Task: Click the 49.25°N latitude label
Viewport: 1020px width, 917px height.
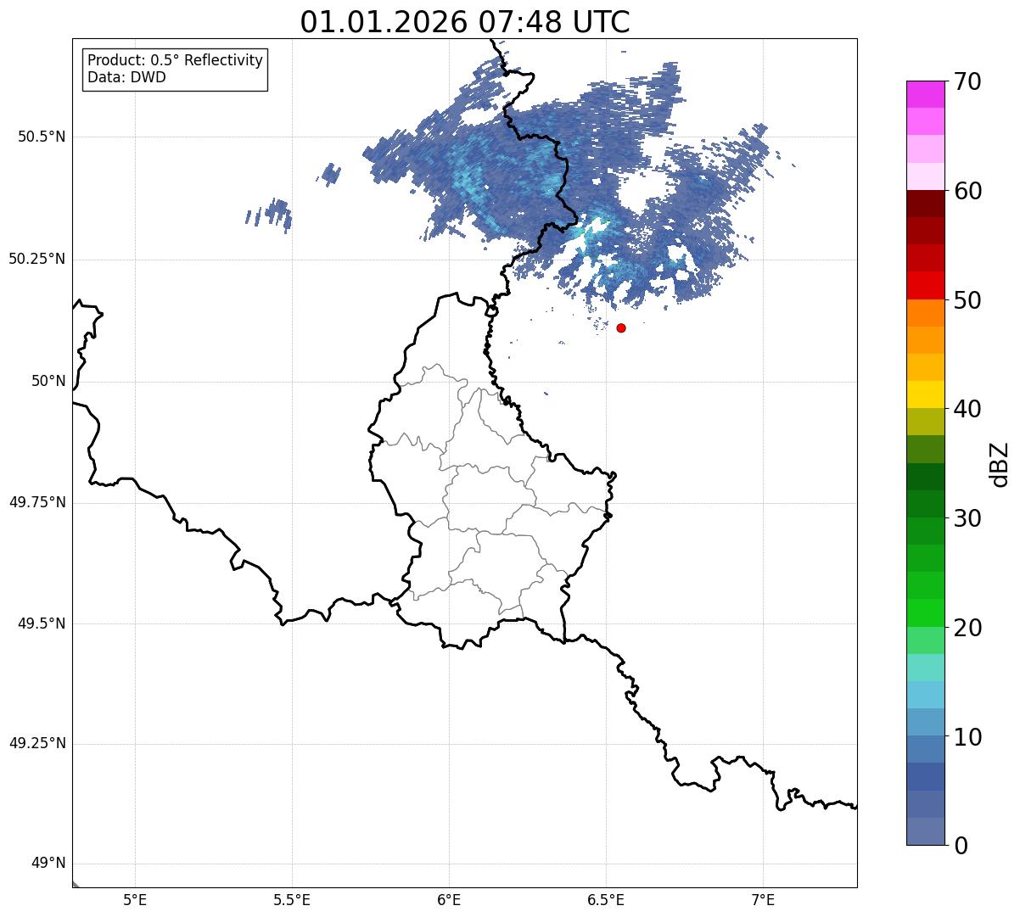Action: (x=37, y=744)
